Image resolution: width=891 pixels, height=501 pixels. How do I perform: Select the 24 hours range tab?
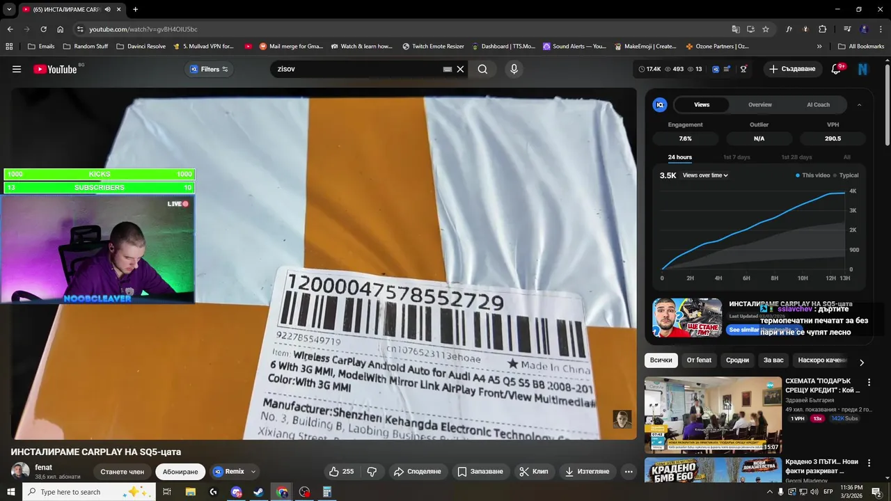pyautogui.click(x=680, y=157)
